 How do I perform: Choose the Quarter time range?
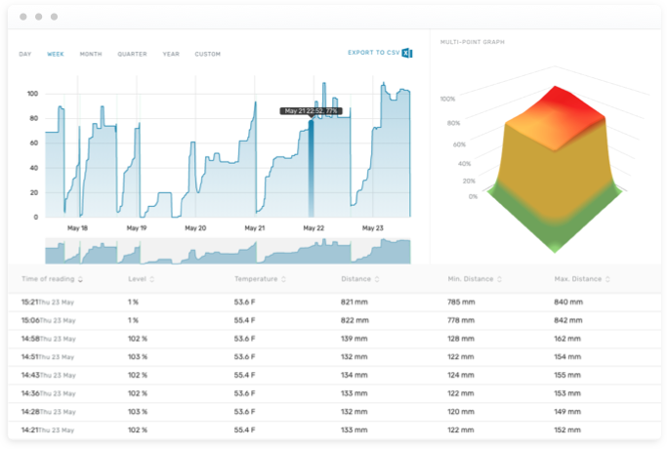click(132, 54)
